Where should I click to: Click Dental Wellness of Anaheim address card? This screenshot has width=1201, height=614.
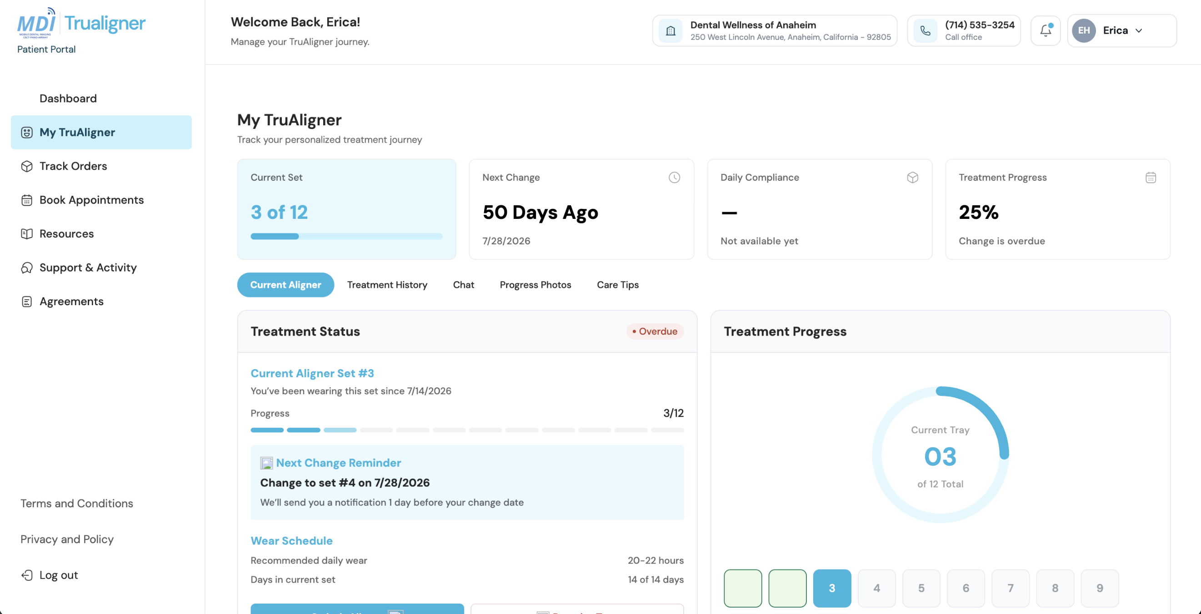[775, 31]
